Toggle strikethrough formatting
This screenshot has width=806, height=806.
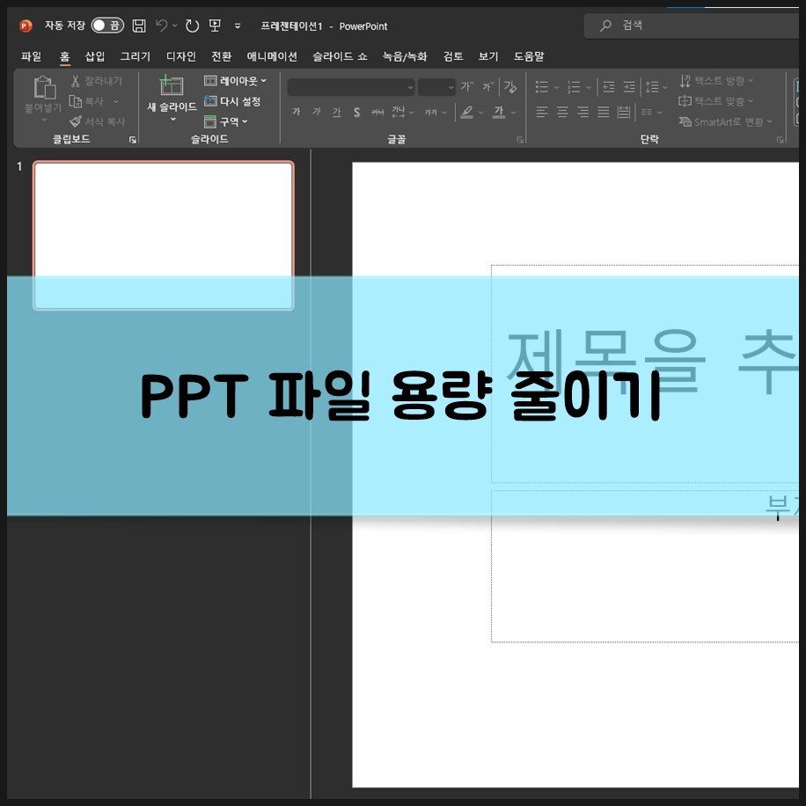(x=377, y=112)
